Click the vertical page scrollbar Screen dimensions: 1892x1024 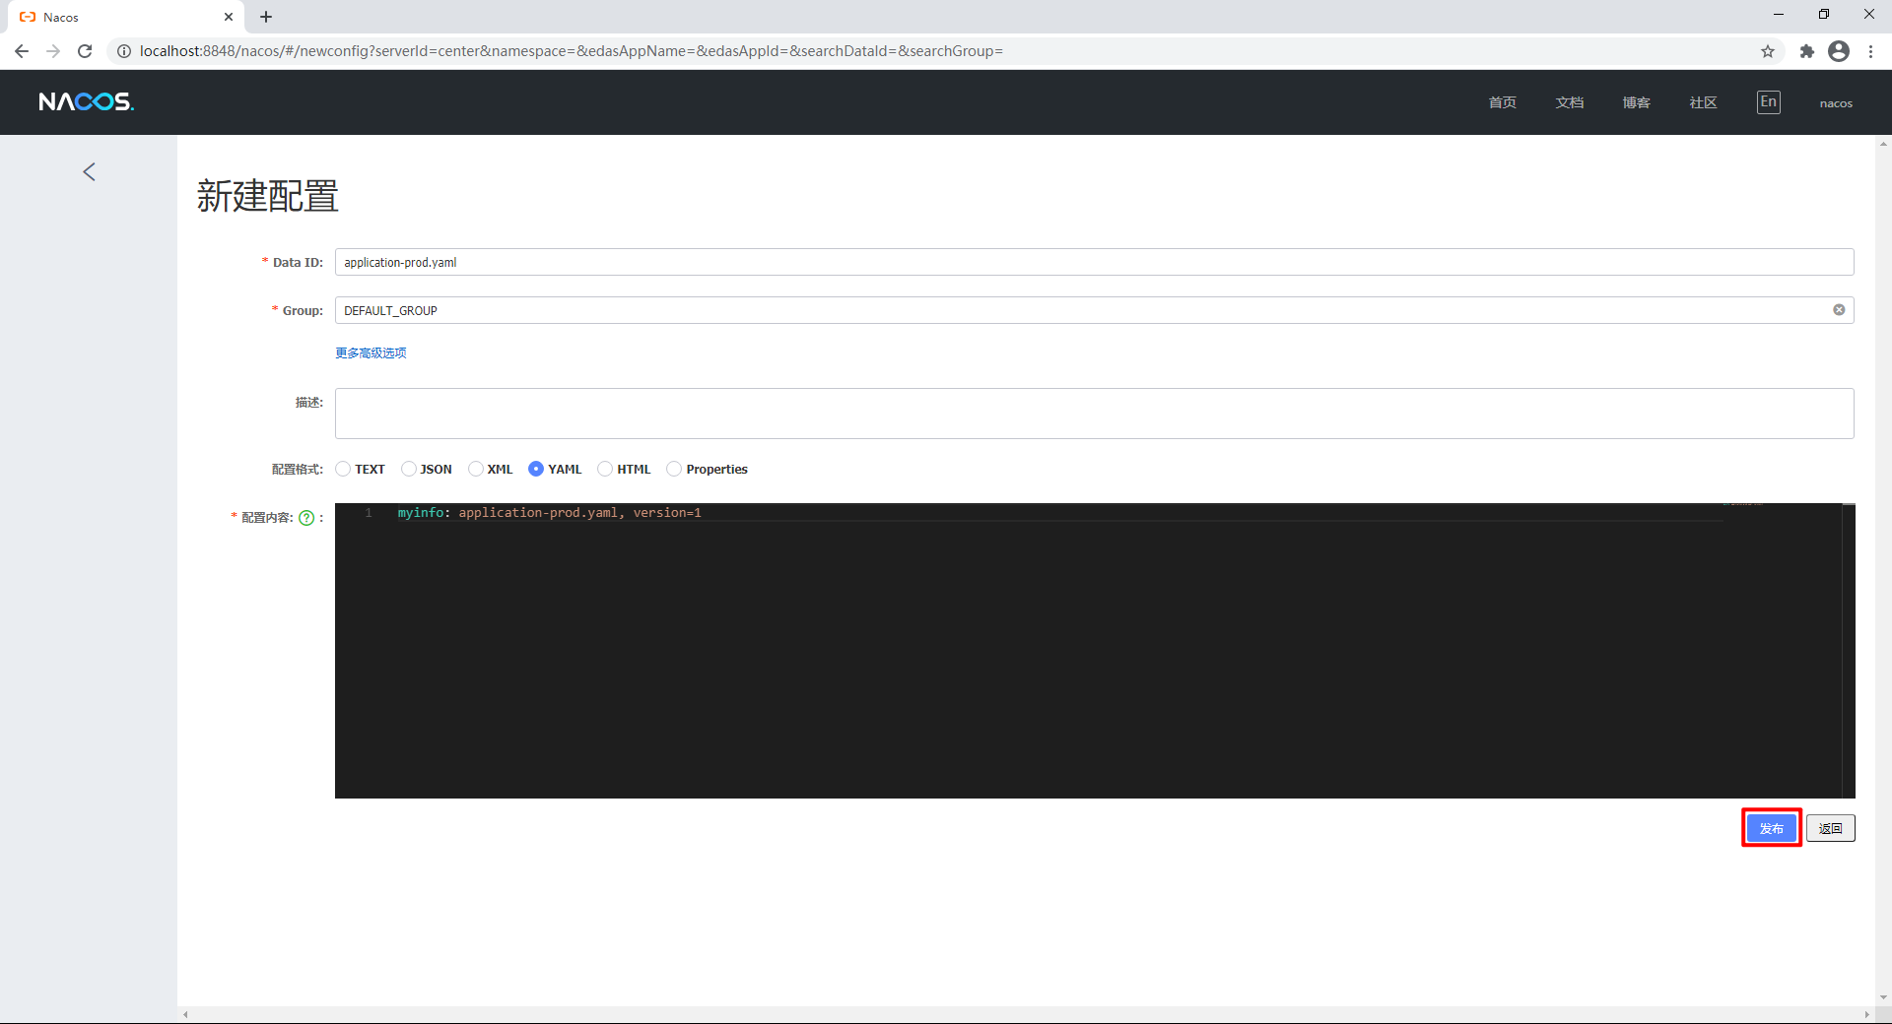coord(1883,571)
